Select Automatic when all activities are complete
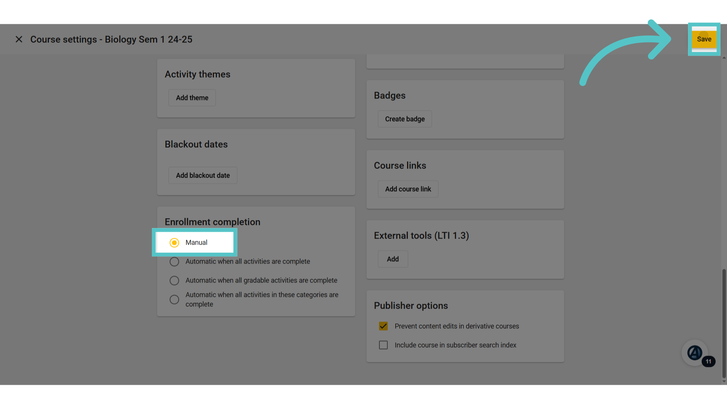Screen dimensions: 727x409 (174, 262)
